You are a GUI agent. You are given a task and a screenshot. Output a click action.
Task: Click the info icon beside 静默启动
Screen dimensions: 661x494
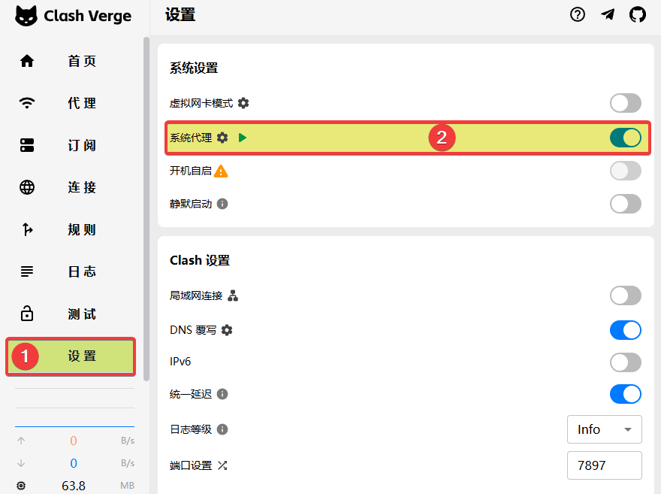coord(222,205)
